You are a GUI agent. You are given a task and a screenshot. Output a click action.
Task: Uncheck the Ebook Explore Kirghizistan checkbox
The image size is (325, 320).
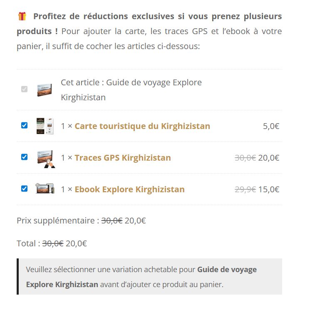pos(24,189)
